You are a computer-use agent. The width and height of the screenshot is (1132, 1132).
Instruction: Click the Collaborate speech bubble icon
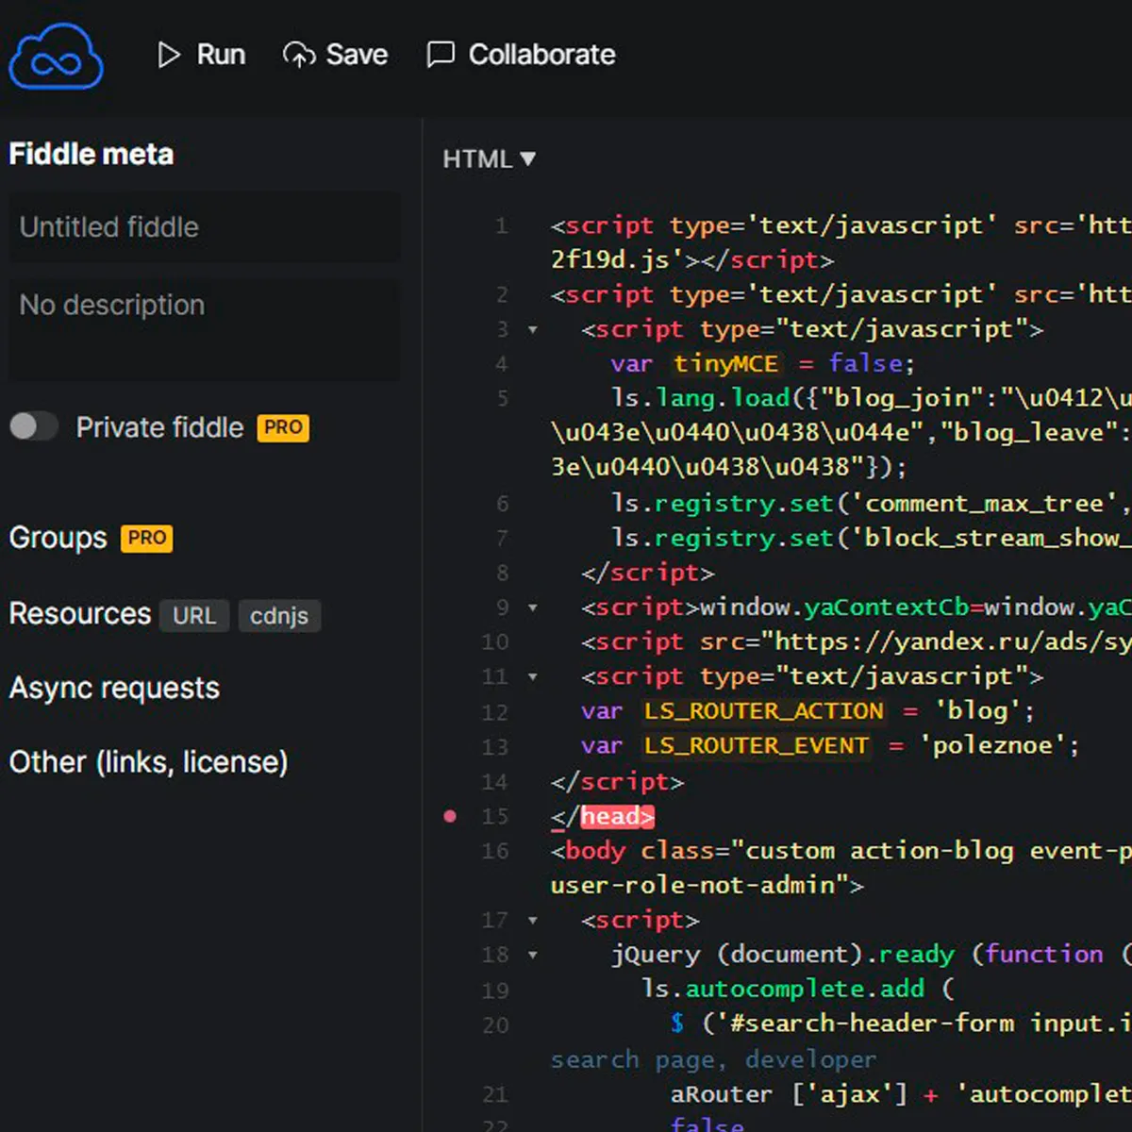click(441, 55)
